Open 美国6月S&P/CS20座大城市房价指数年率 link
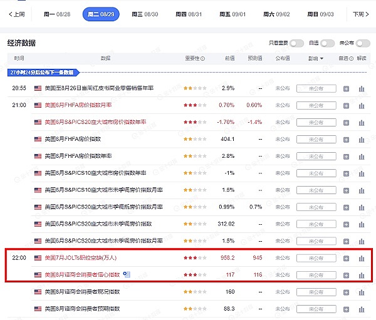The height and width of the screenshot is (320, 376). 95,122
